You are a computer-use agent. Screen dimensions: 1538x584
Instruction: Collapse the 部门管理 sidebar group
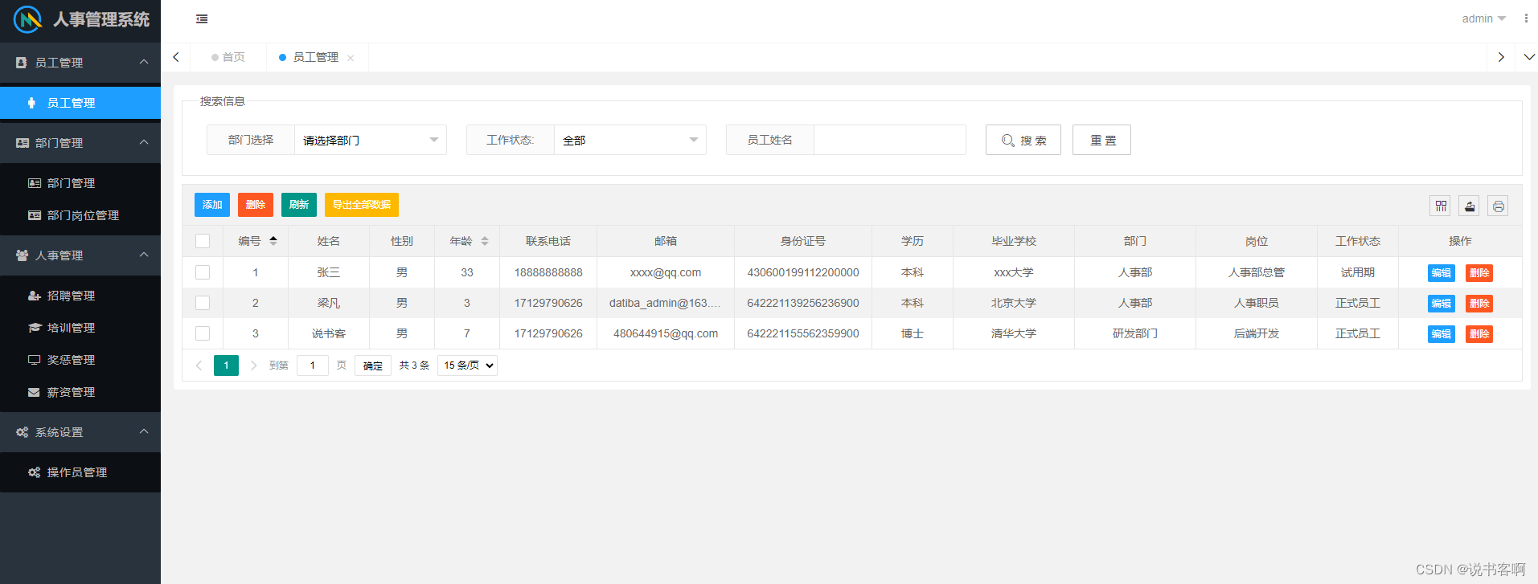80,143
